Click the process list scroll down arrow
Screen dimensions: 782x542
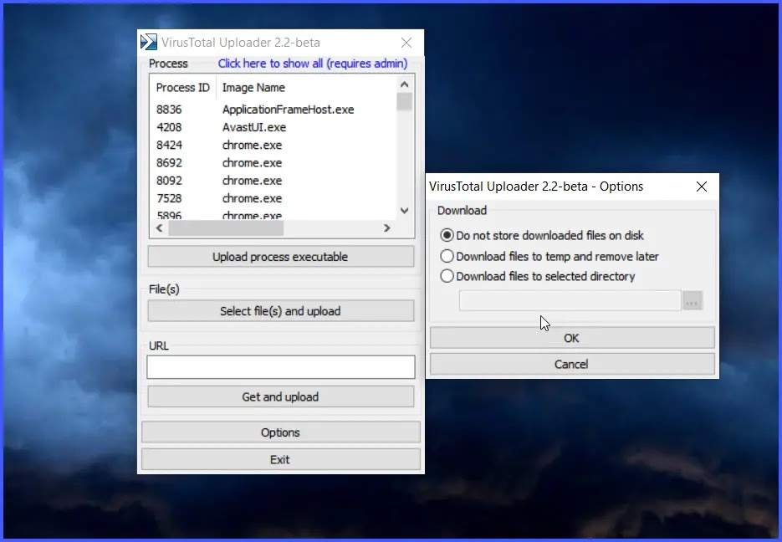coord(405,211)
